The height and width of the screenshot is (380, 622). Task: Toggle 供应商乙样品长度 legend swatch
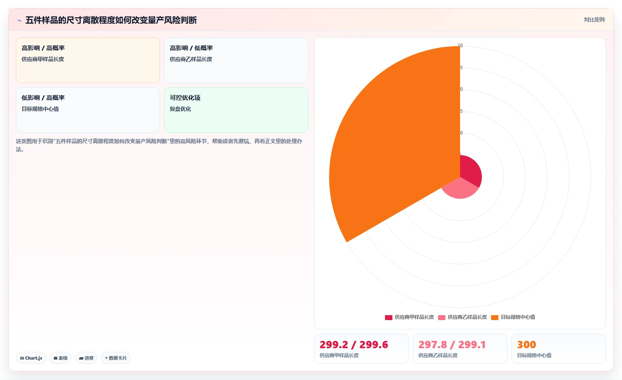tap(442, 317)
